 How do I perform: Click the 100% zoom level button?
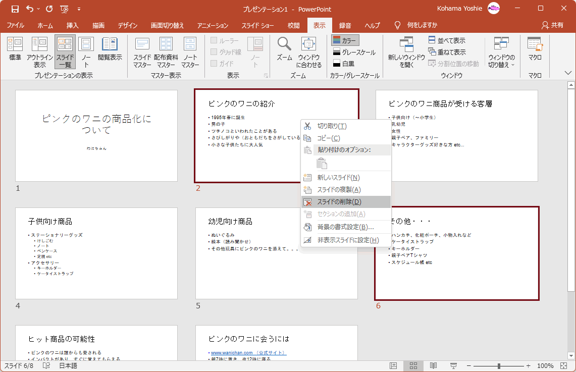(x=545, y=366)
